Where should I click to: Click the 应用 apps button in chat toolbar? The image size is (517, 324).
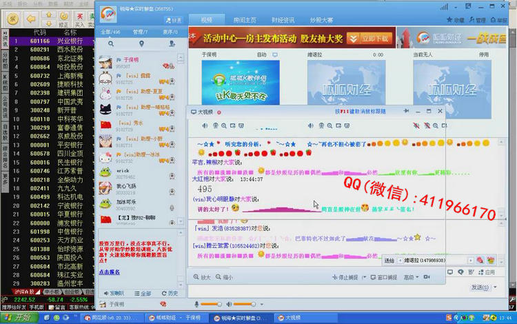487,272
